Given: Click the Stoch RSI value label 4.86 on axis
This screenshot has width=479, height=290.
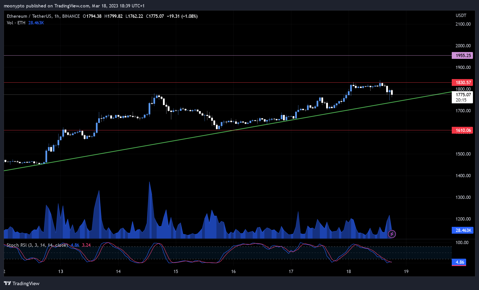Looking at the screenshot, I should click(459, 262).
